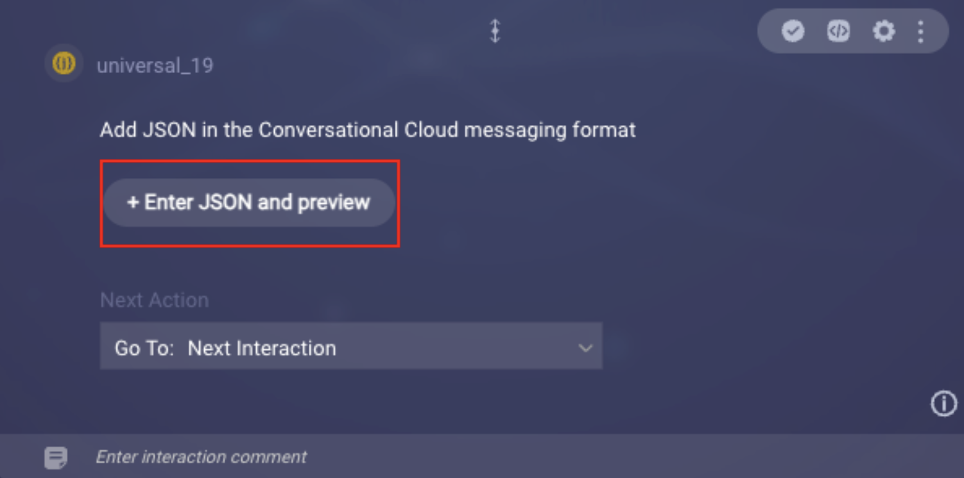Open the three-dot more options menu
Image resolution: width=964 pixels, height=478 pixels.
[921, 31]
